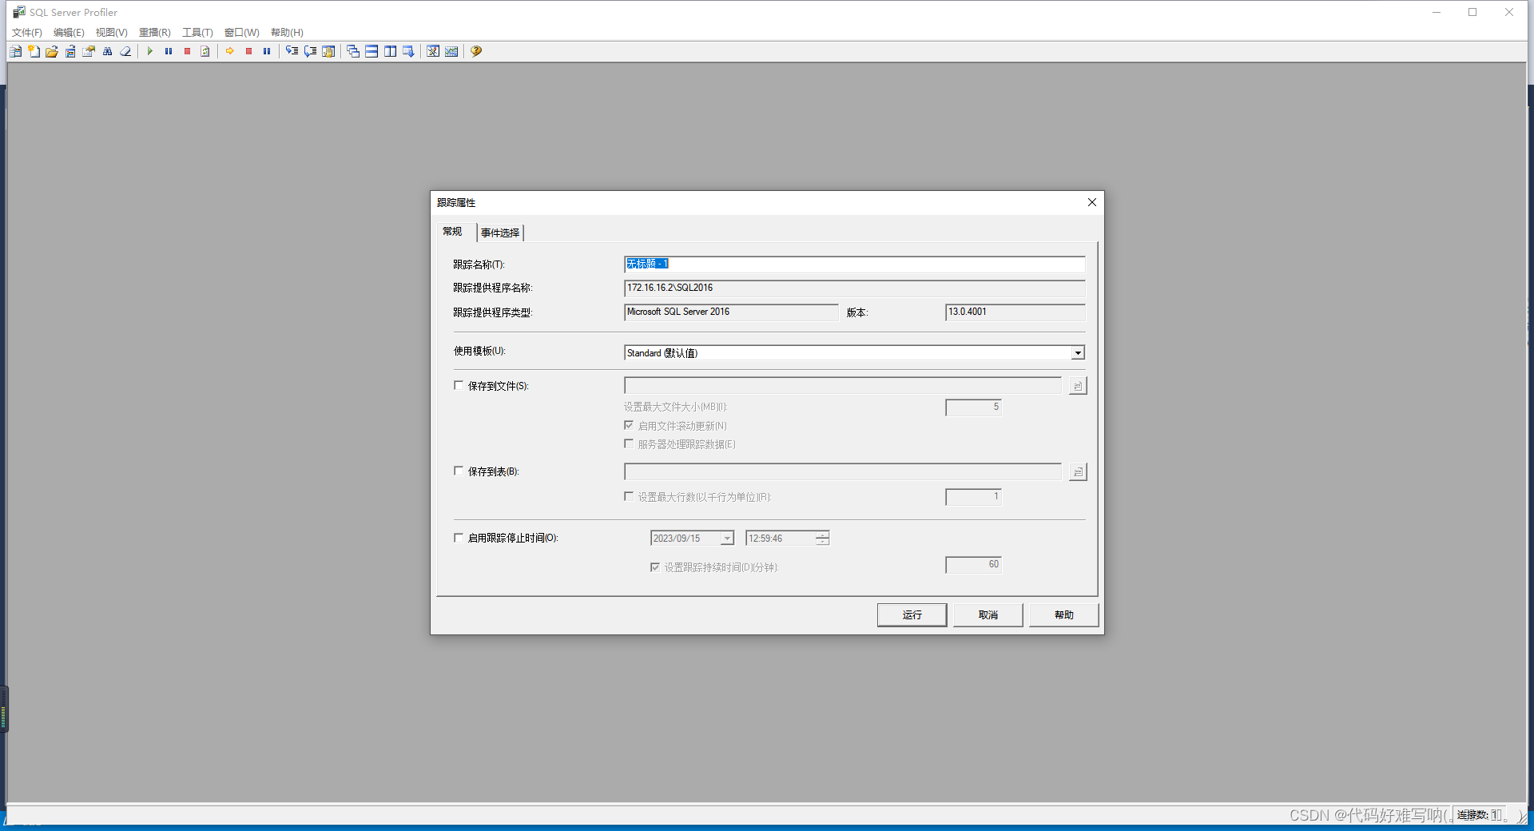Screen dimensions: 1534x831
Task: Open the 视图(V) menu
Action: coord(112,33)
